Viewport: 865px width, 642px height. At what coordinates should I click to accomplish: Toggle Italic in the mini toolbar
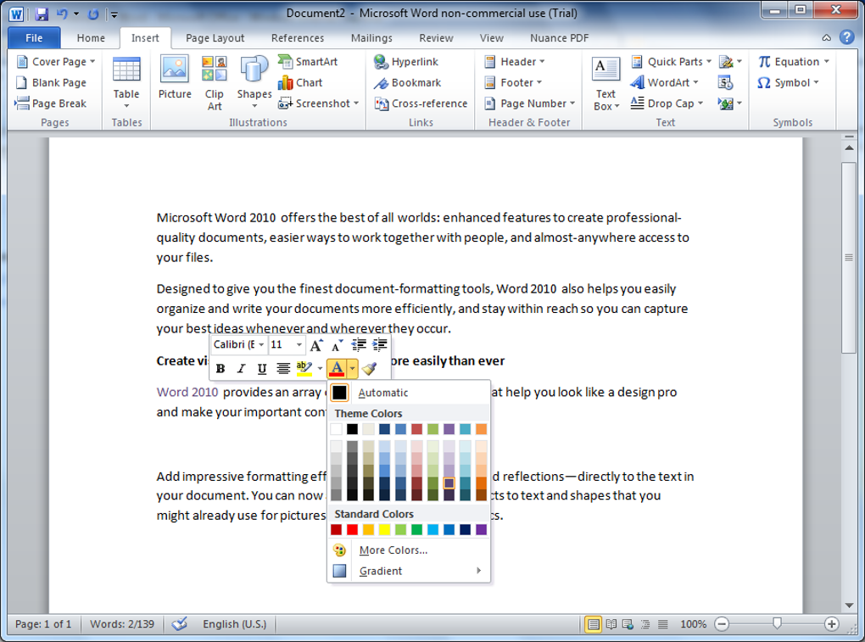pyautogui.click(x=241, y=368)
